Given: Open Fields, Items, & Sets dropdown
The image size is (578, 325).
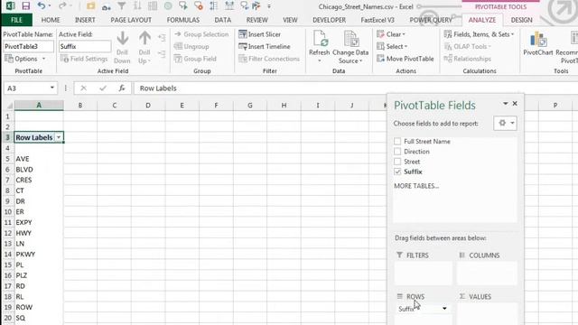Looking at the screenshot, I should tap(479, 34).
